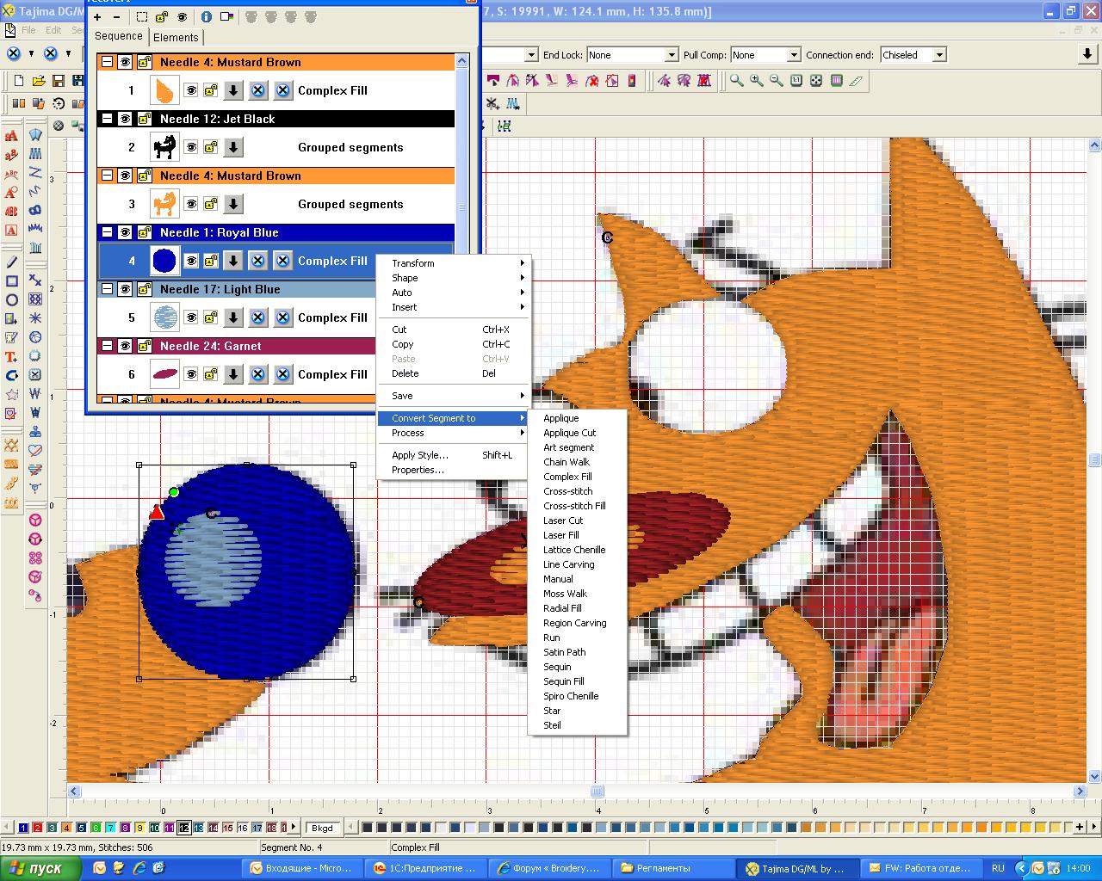This screenshot has width=1102, height=881.
Task: Click the zoom in magnifier icon
Action: pyautogui.click(x=756, y=81)
